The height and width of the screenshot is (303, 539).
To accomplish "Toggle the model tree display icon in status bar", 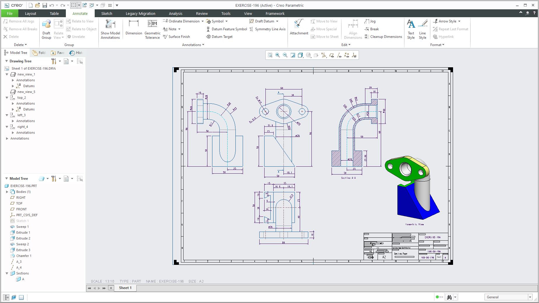I will click(x=6, y=297).
